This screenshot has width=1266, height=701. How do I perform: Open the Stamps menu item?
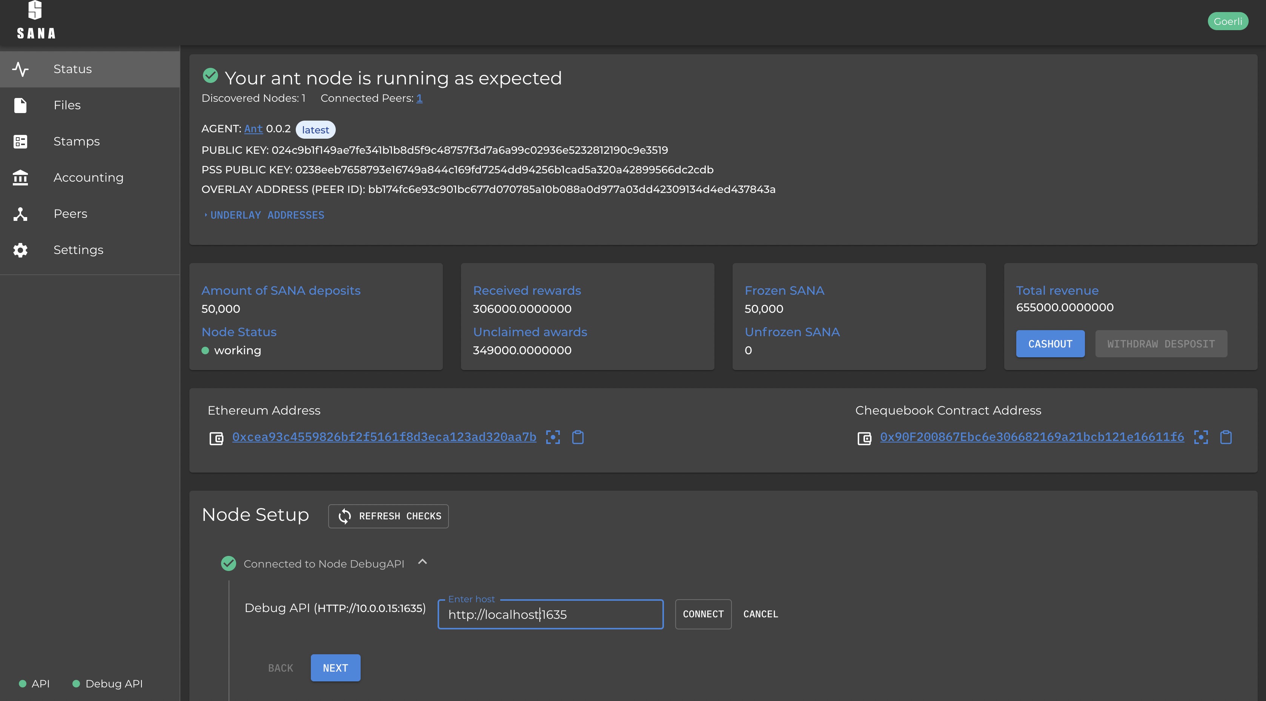(76, 141)
